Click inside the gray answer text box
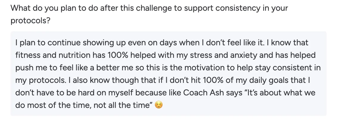339x124 pixels. pos(168,74)
